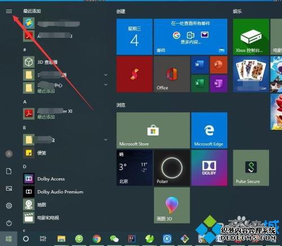Open Microsoft Store tile
282x246 pixels.
click(153, 130)
